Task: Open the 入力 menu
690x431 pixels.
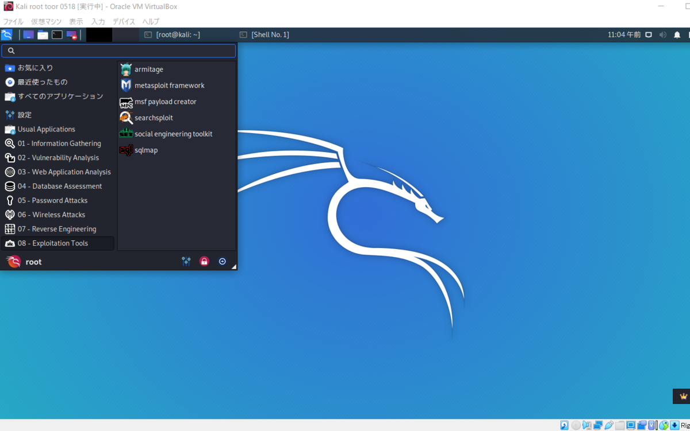Action: pos(98,22)
